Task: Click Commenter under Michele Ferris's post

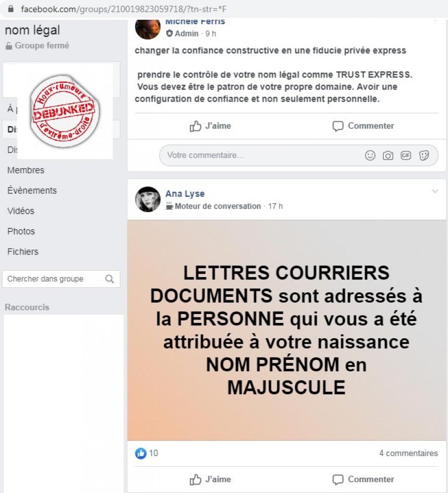Action: (363, 126)
